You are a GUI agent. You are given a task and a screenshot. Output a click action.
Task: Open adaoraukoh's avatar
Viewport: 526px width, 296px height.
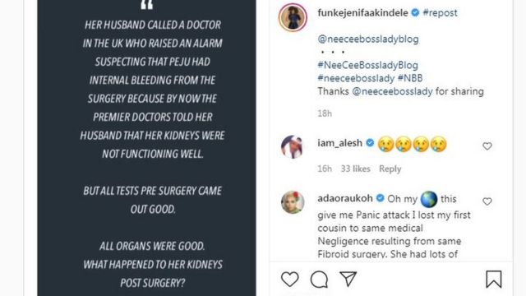293,202
